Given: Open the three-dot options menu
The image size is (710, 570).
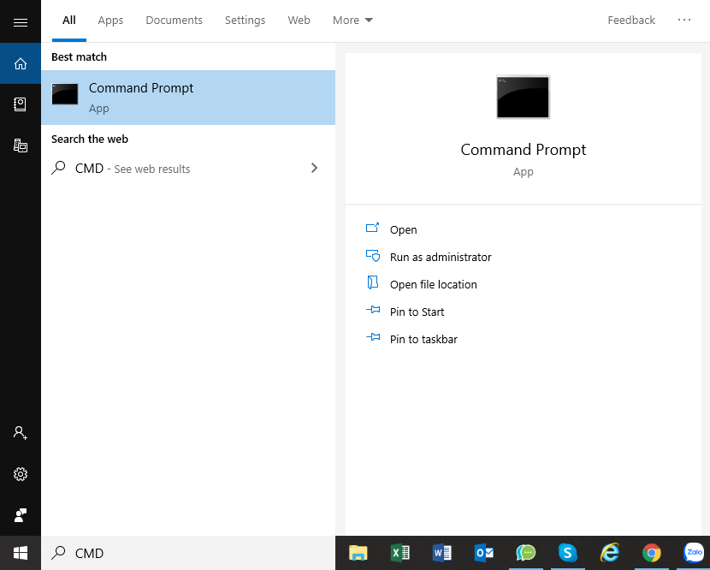Looking at the screenshot, I should point(684,21).
